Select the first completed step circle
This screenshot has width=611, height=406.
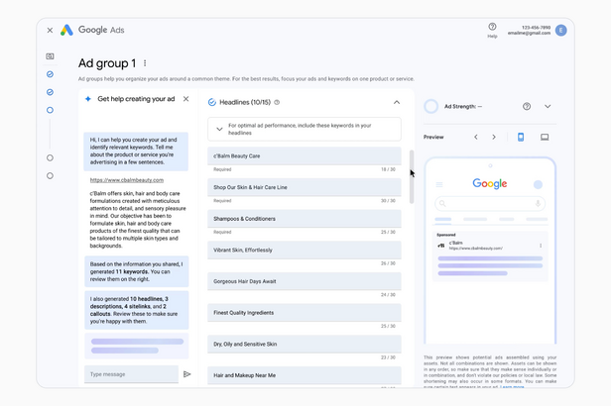(50, 74)
